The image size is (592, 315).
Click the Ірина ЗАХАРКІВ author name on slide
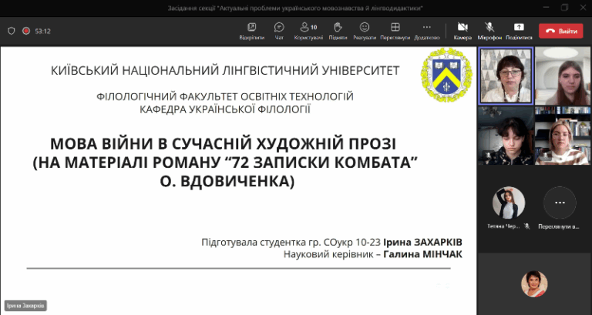[x=422, y=242]
